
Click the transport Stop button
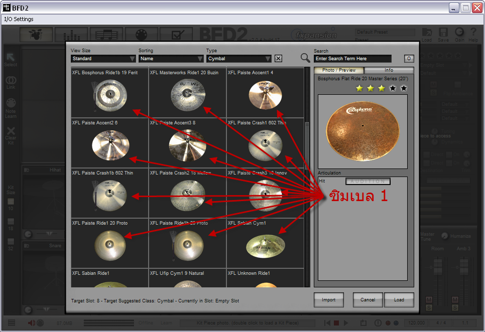pos(336,323)
